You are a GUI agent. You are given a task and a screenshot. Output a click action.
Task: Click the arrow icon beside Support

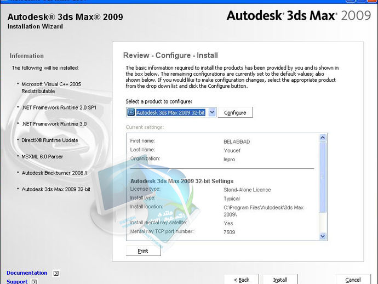34,282
